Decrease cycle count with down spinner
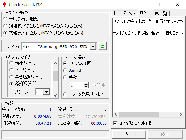Screen dimensions: 186x140 (86, 87)
